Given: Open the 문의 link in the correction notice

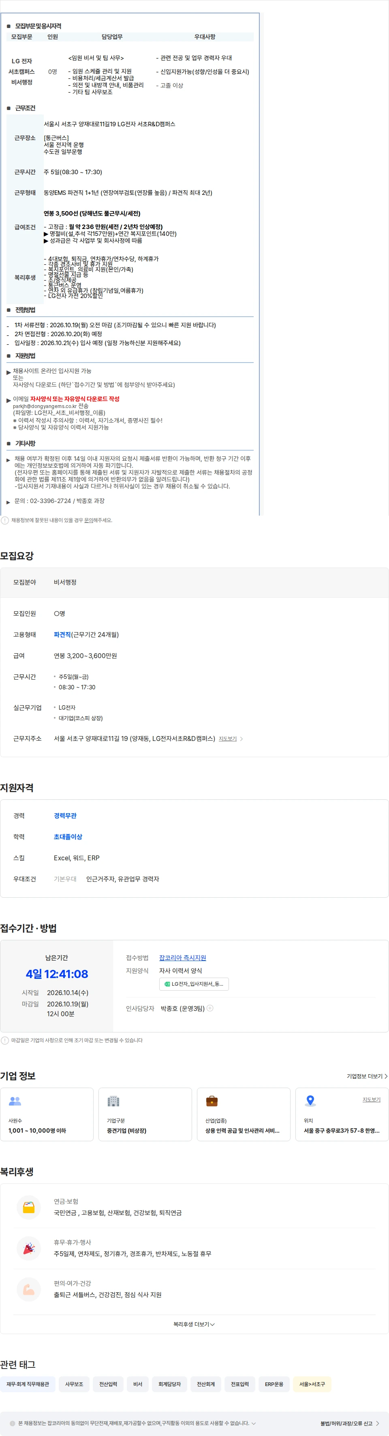Looking at the screenshot, I should (88, 520).
